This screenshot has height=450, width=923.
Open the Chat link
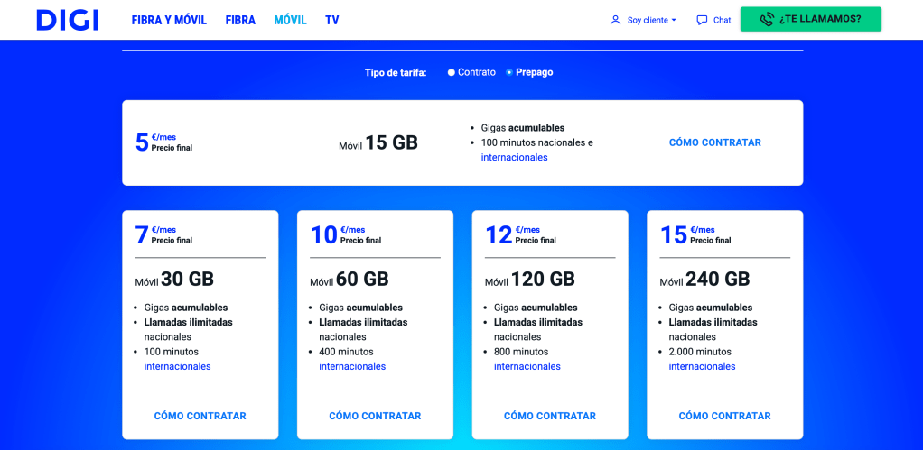tap(722, 20)
